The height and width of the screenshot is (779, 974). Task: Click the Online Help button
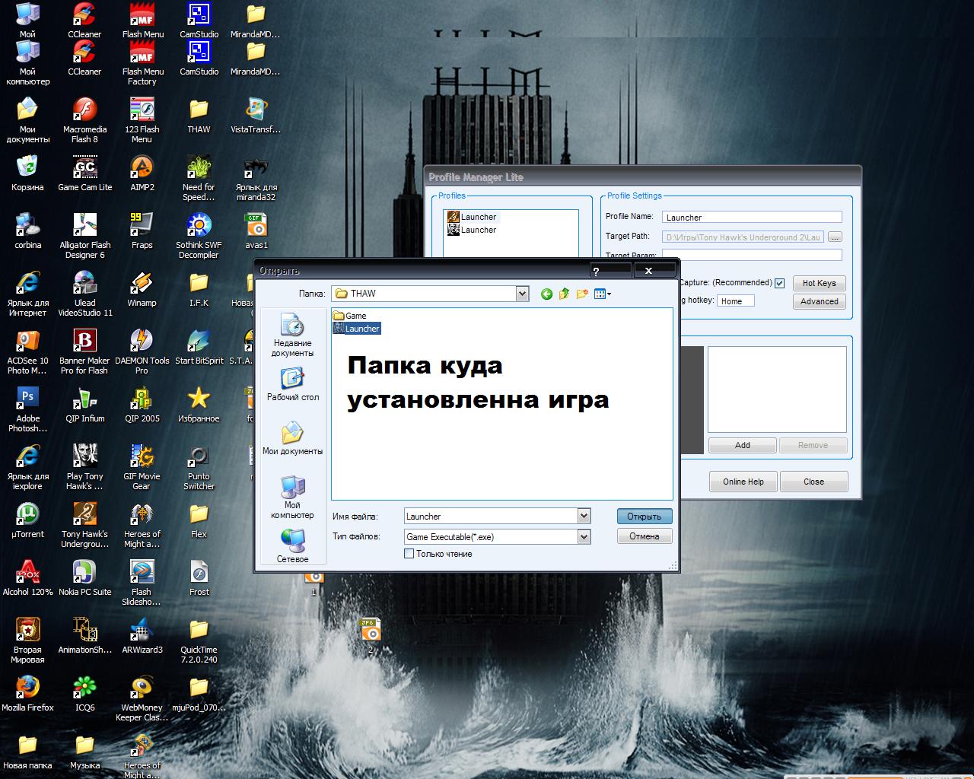tap(743, 482)
